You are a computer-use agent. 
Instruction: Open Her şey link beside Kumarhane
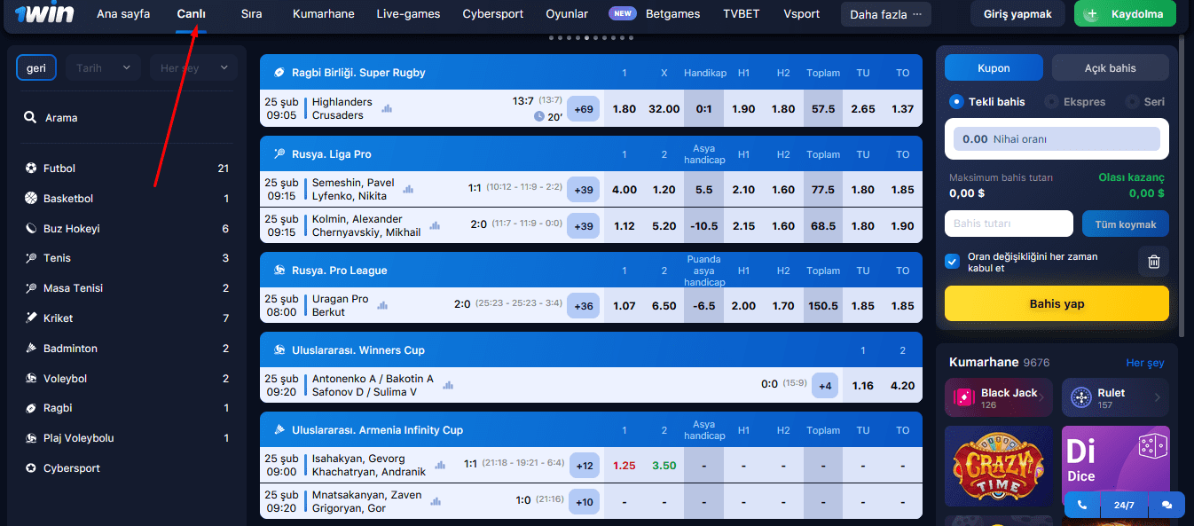coord(1145,363)
